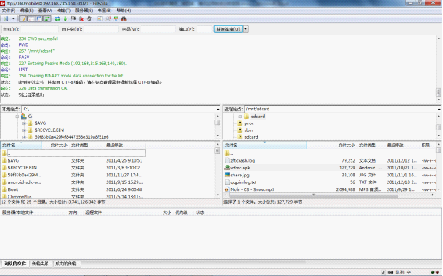The height and width of the screenshot is (276, 443).
Task: Focus the 用户名(U) username input field
Action: tap(101, 29)
